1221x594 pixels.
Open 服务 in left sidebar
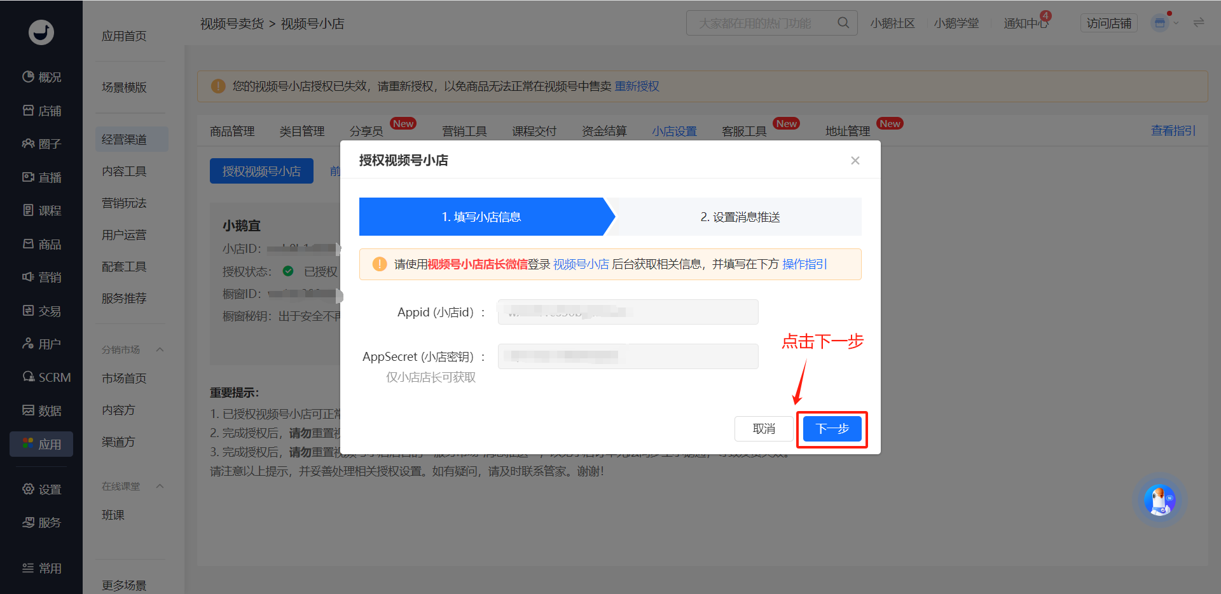click(41, 522)
